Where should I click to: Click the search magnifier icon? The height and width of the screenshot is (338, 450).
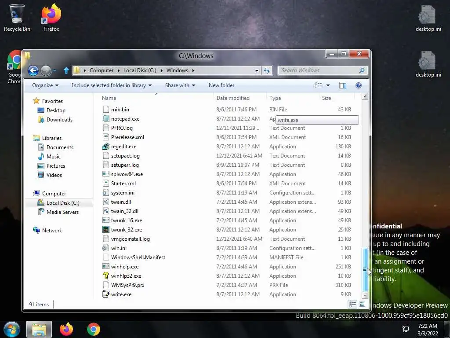(362, 70)
